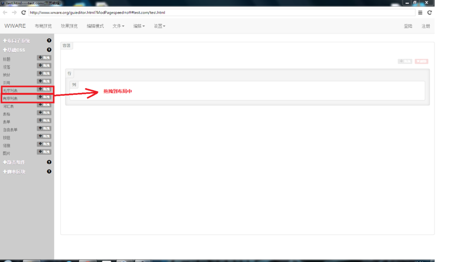Click the drag handle for the 段落 row

[x=44, y=66]
